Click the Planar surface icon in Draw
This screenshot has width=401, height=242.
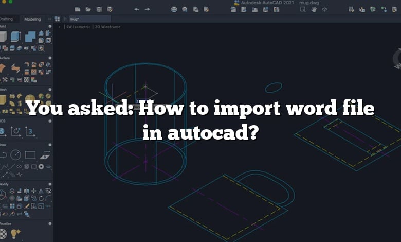click(45, 155)
